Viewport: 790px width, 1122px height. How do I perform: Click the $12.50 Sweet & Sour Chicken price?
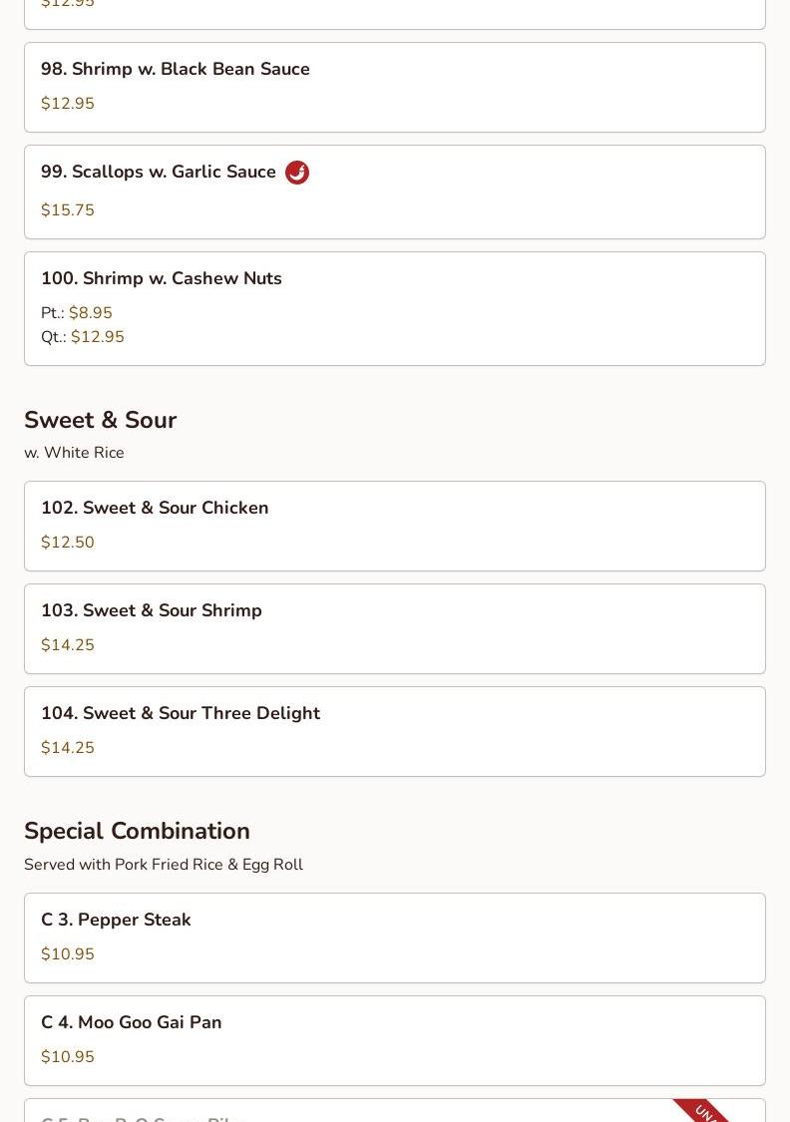tap(68, 543)
